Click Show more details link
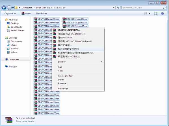This screenshot has height=126, width=169. click(26, 121)
